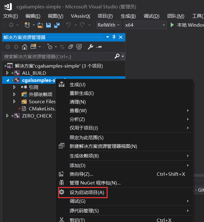This screenshot has height=222, width=204.
Task: Select the CMakeLists file in the tree
Action: click(42, 109)
